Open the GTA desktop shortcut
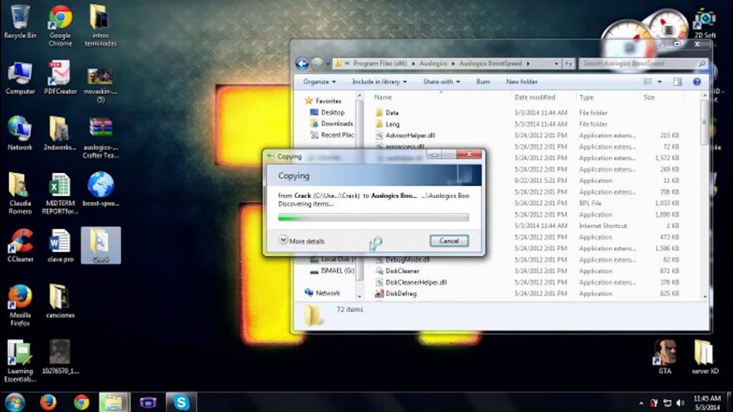The width and height of the screenshot is (733, 412). tap(665, 357)
